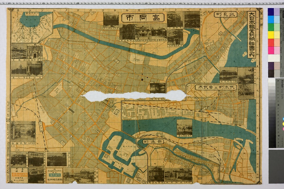Click the Kodak Gray Scale card
This screenshot has height=189, width=284.
[x=276, y=113]
